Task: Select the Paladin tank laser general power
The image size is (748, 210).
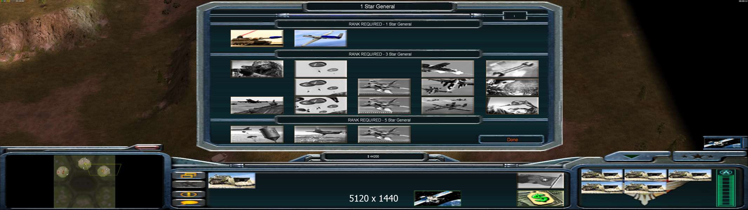Action: [x=257, y=38]
